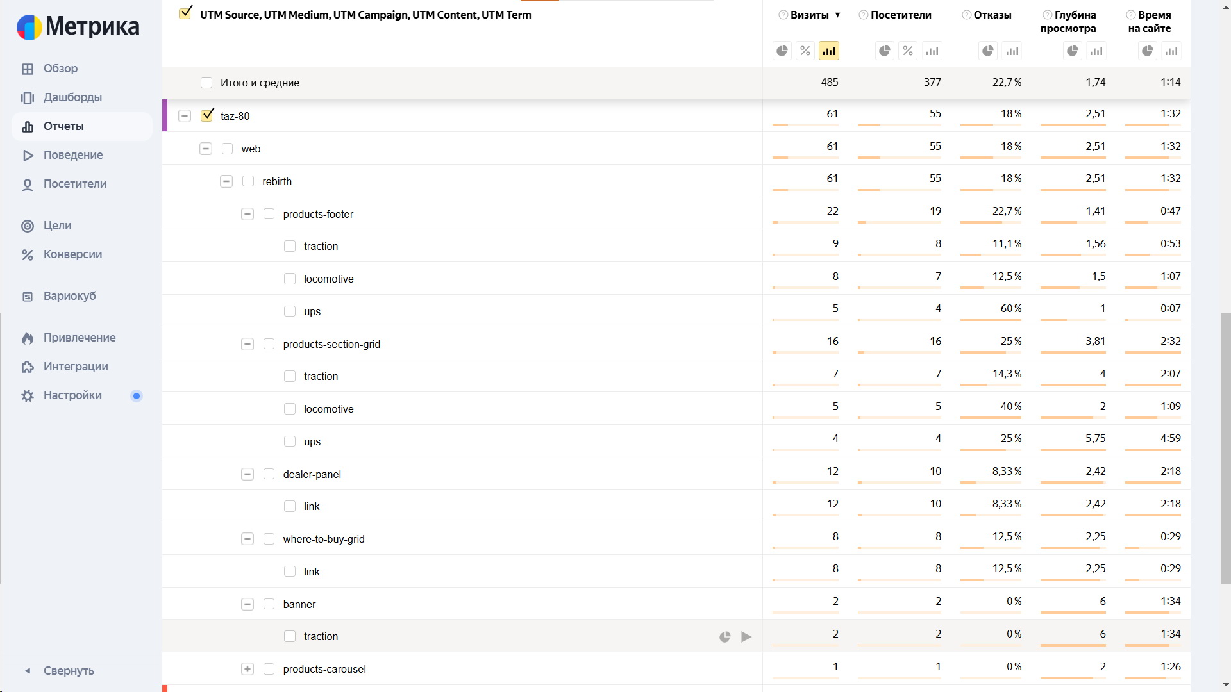Select percent view icon under Визиты
Viewport: 1231px width, 692px height.
click(805, 51)
